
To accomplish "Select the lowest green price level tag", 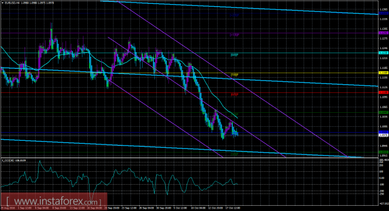I will (384, 152).
